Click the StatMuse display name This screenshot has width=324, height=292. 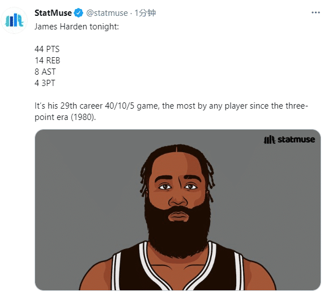click(53, 13)
